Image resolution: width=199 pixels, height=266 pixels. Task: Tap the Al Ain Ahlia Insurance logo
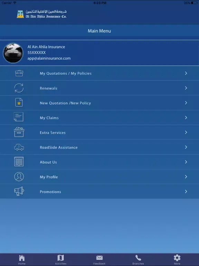(x=41, y=14)
